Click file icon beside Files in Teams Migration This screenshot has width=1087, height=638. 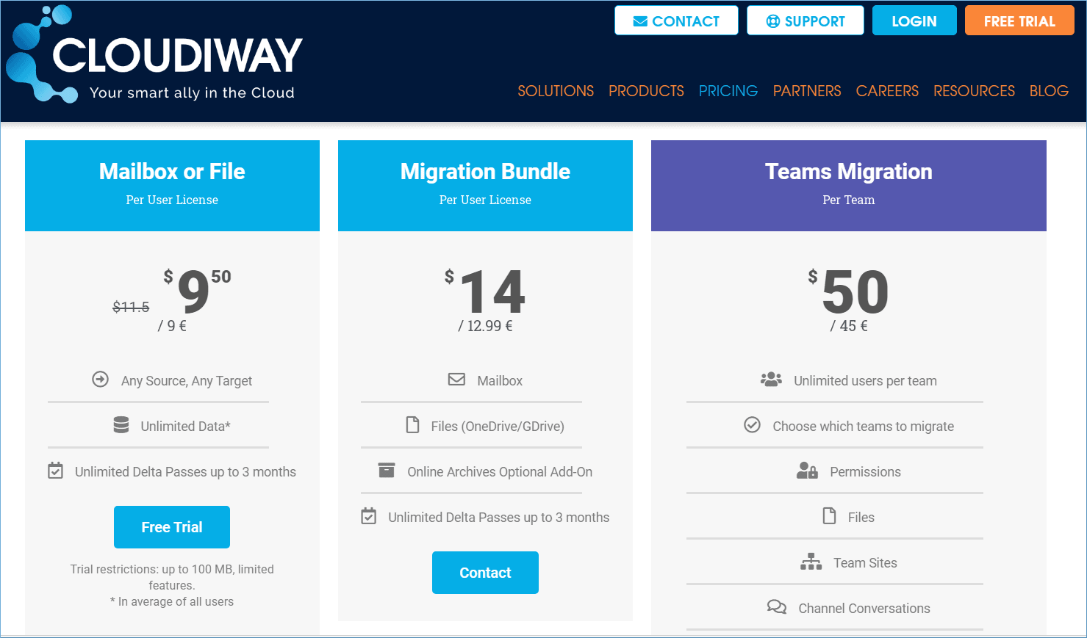coord(830,516)
